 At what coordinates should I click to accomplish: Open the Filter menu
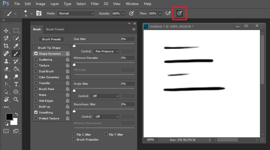click(x=95, y=4)
